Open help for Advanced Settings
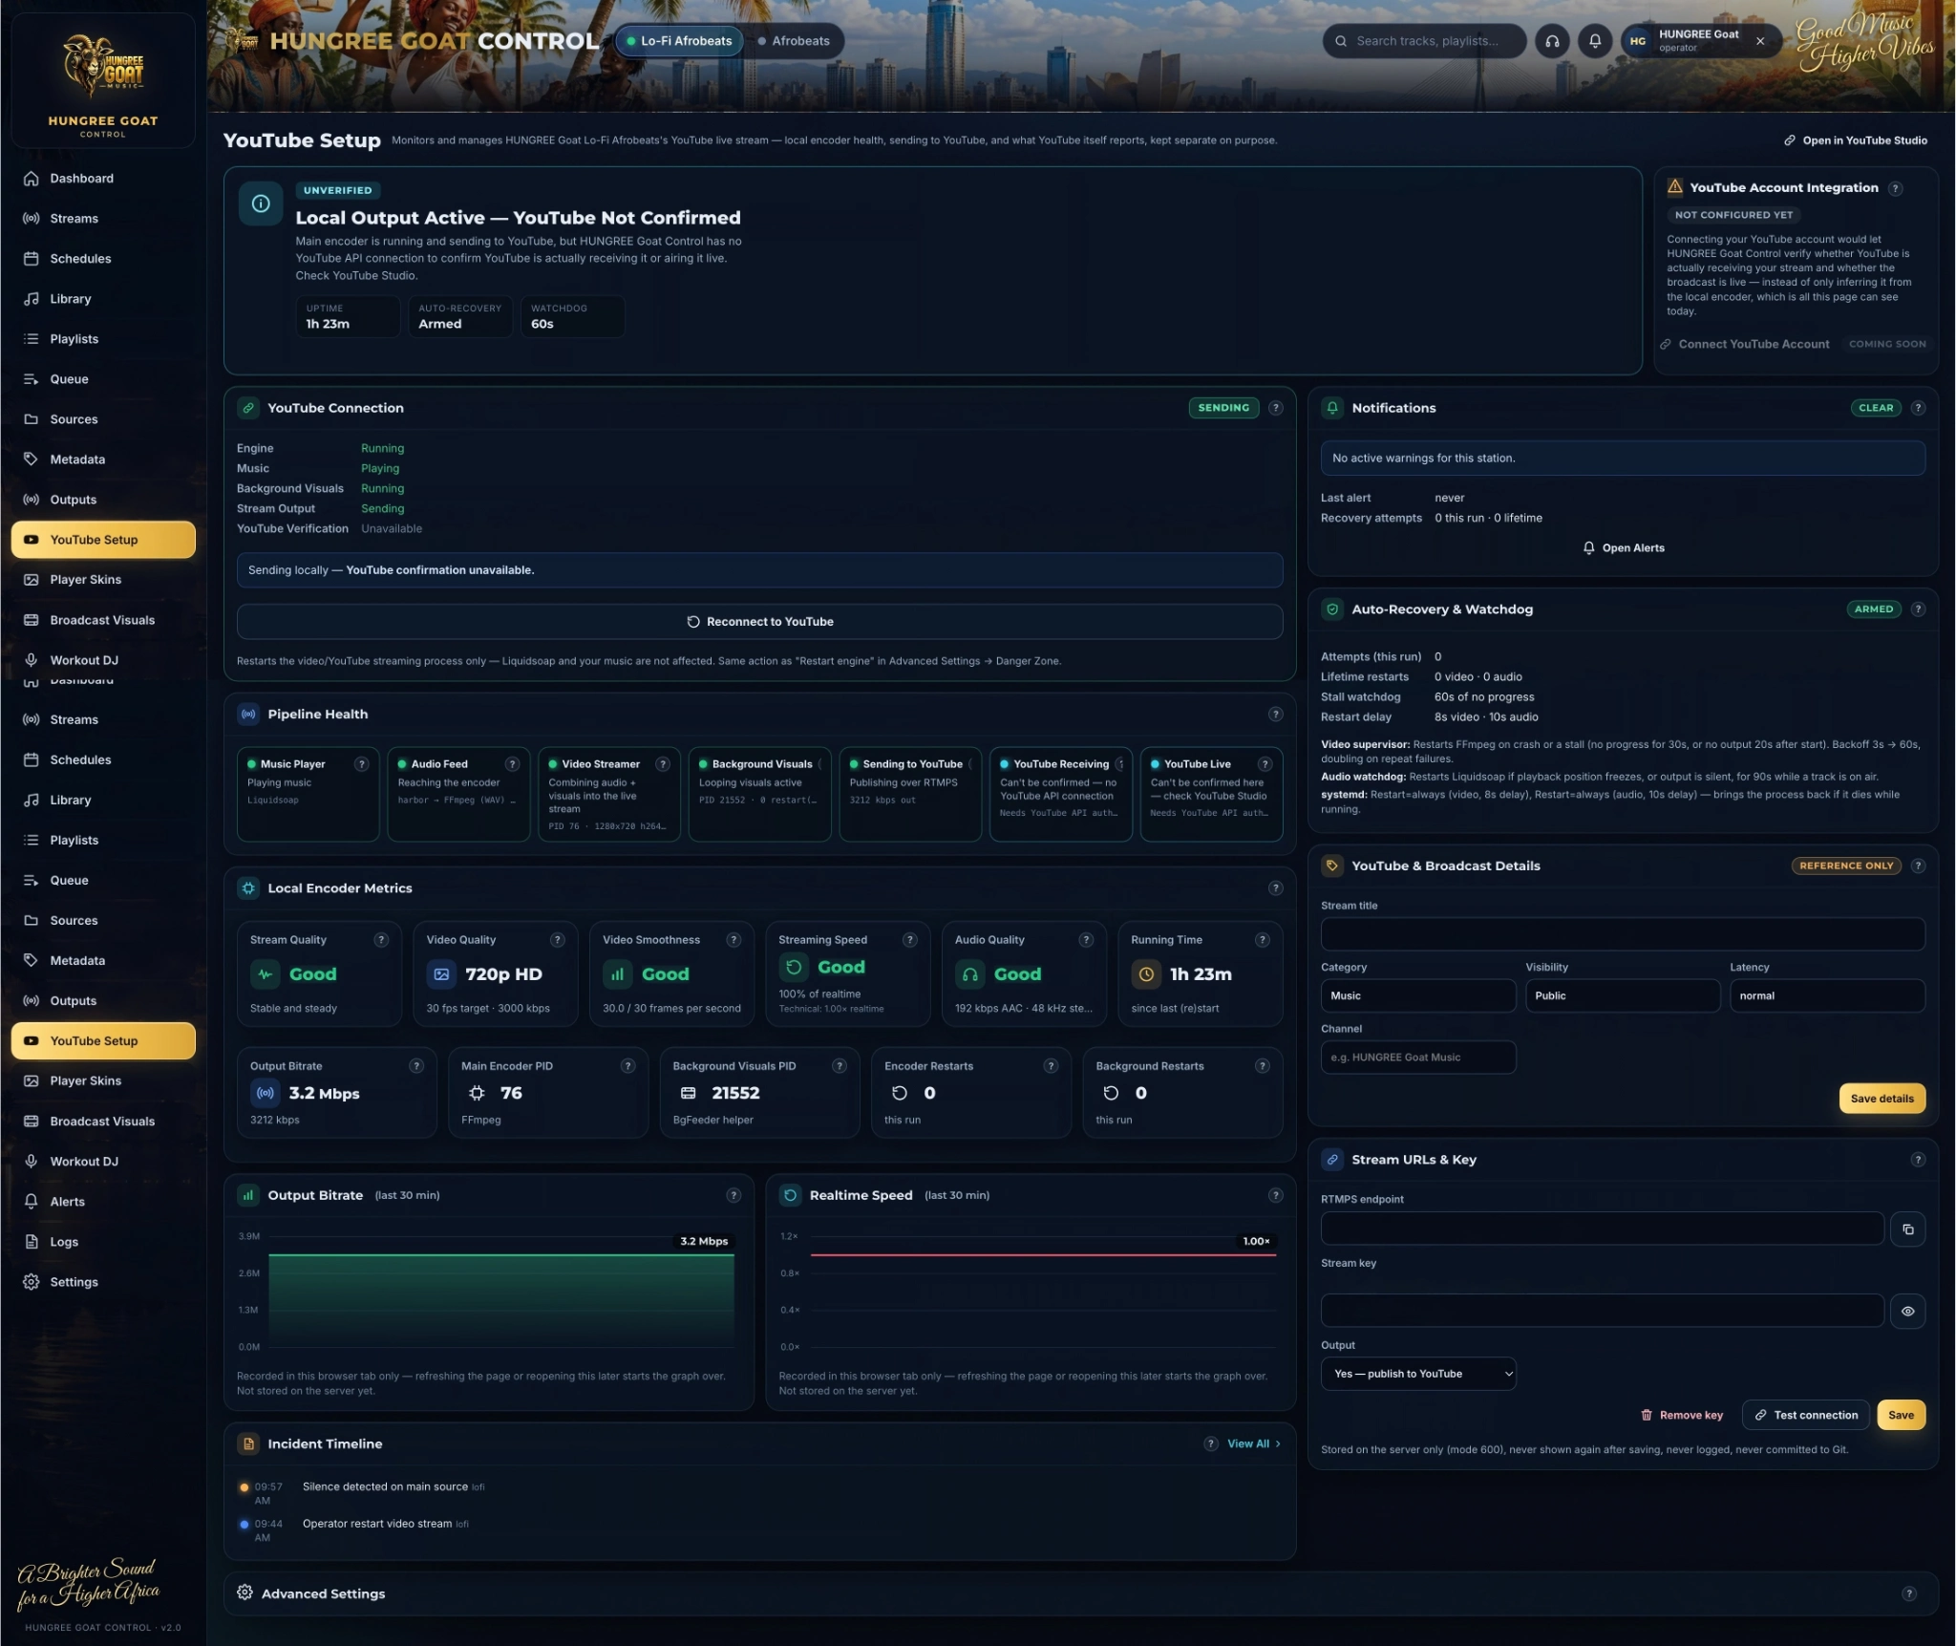The width and height of the screenshot is (1956, 1646). tap(1909, 1593)
